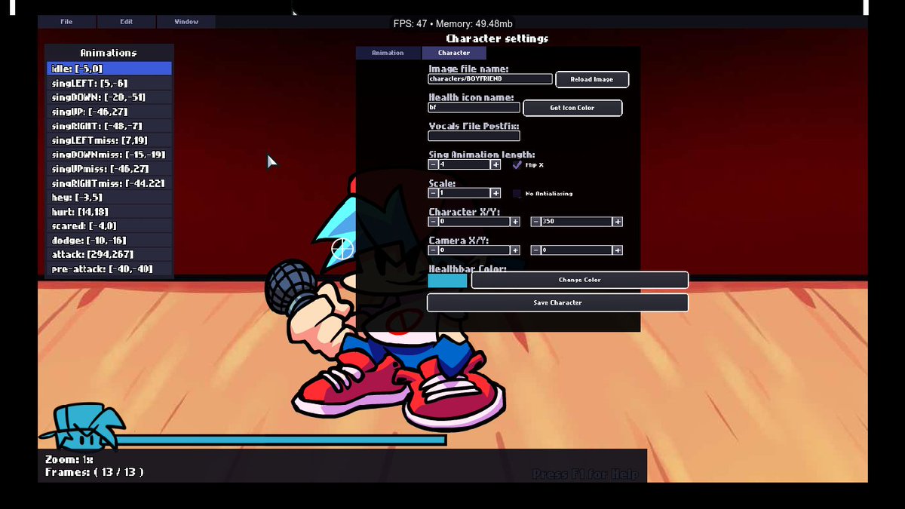Select the dodge animation entry
This screenshot has height=509, width=905.
(x=109, y=241)
